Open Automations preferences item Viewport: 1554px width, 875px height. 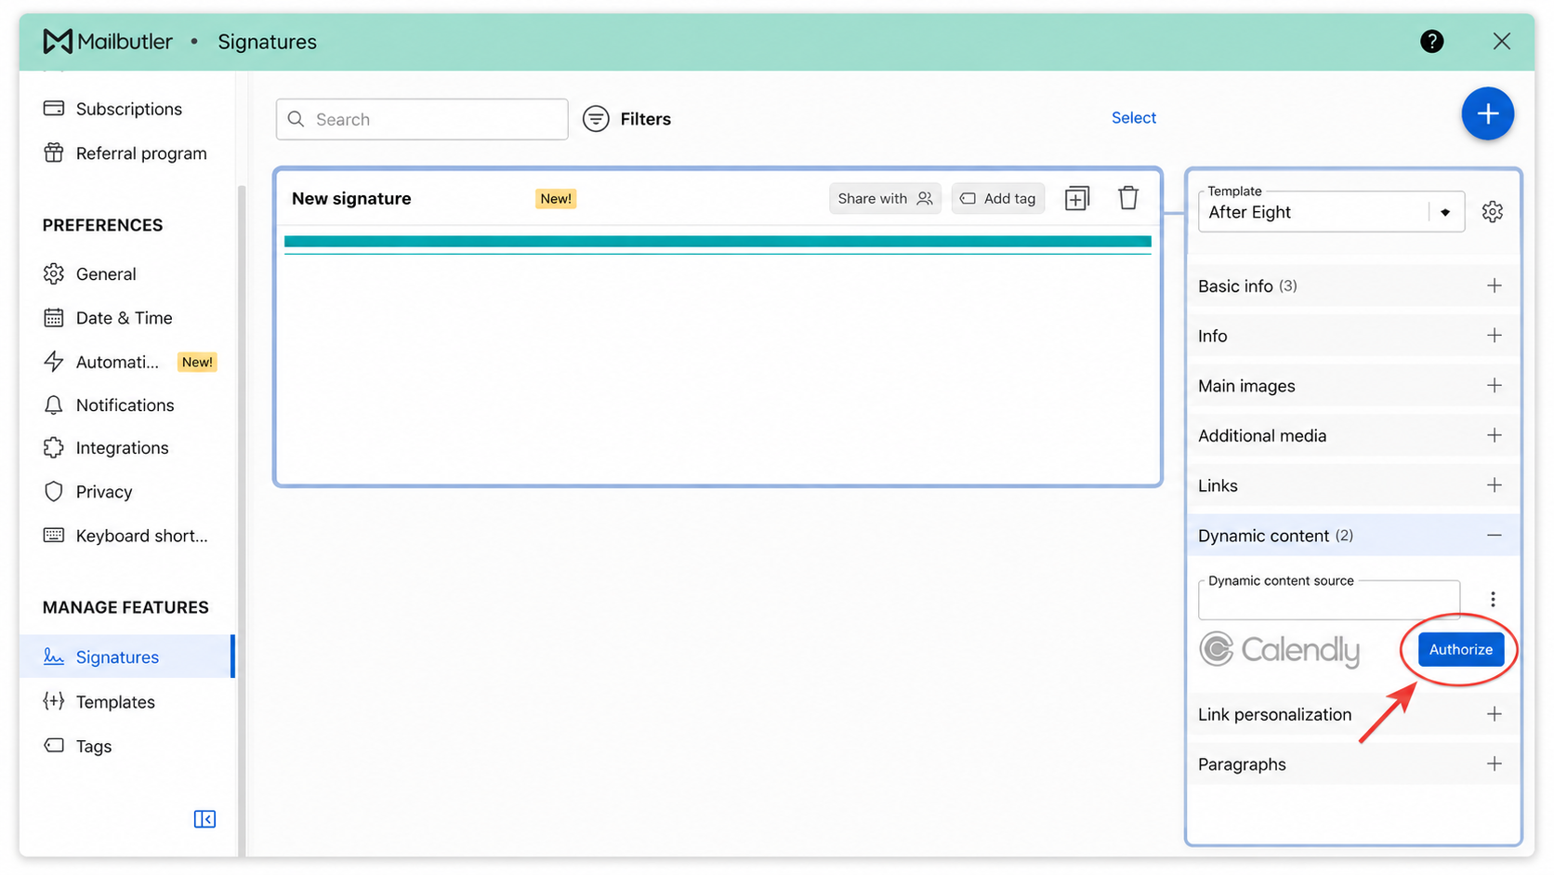(125, 362)
